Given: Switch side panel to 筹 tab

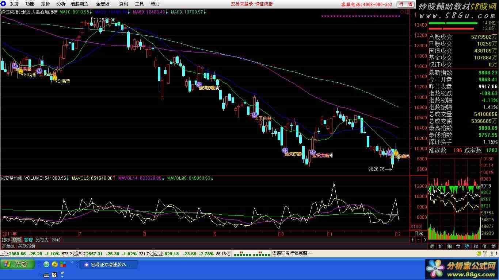Looking at the screenshot, I should tap(494, 246).
